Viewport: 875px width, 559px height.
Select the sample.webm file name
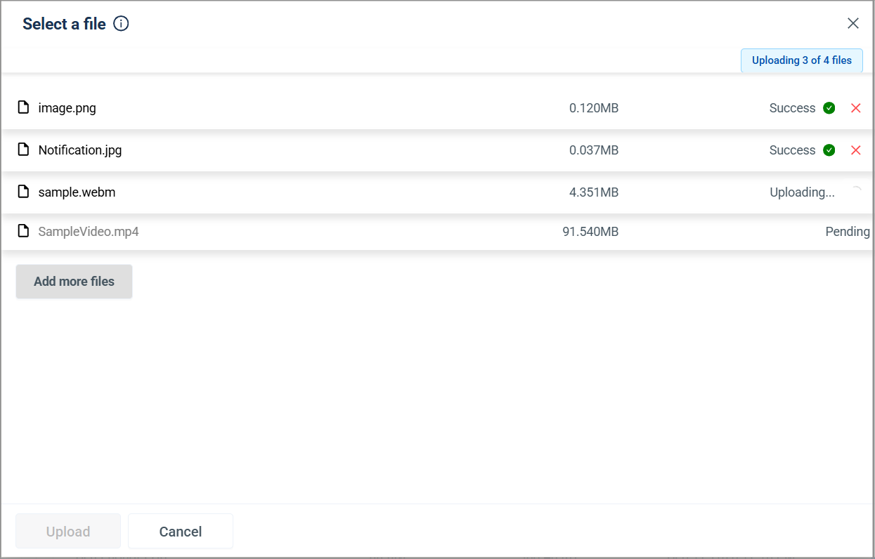(x=77, y=192)
